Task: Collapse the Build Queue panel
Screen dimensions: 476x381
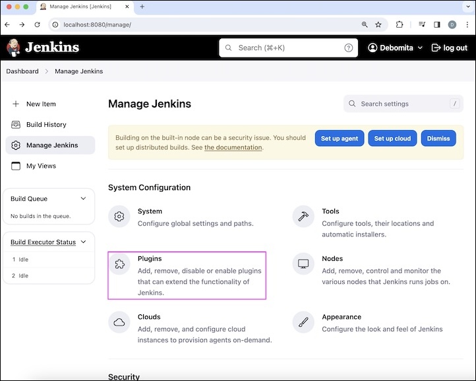Action: (x=83, y=199)
